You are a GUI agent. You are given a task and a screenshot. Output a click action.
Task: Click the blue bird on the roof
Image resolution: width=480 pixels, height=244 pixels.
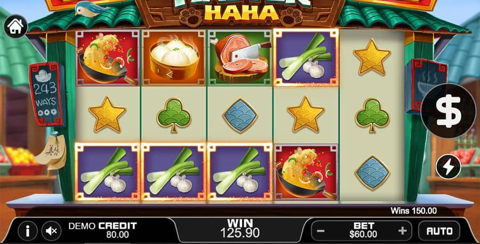tap(91, 9)
